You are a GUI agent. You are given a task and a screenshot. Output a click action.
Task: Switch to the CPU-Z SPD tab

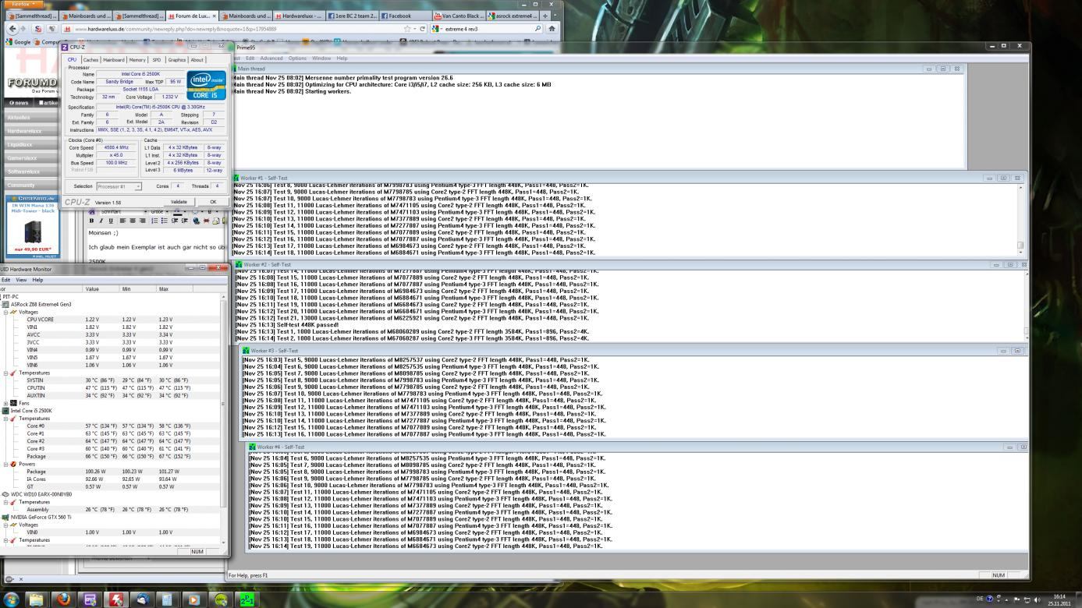(x=157, y=59)
